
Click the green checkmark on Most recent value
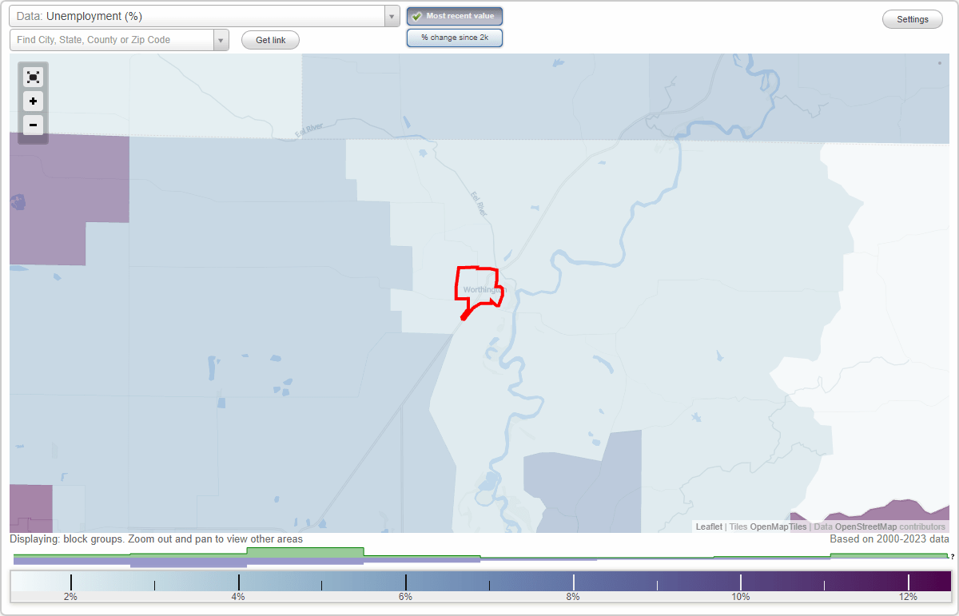pyautogui.click(x=416, y=16)
